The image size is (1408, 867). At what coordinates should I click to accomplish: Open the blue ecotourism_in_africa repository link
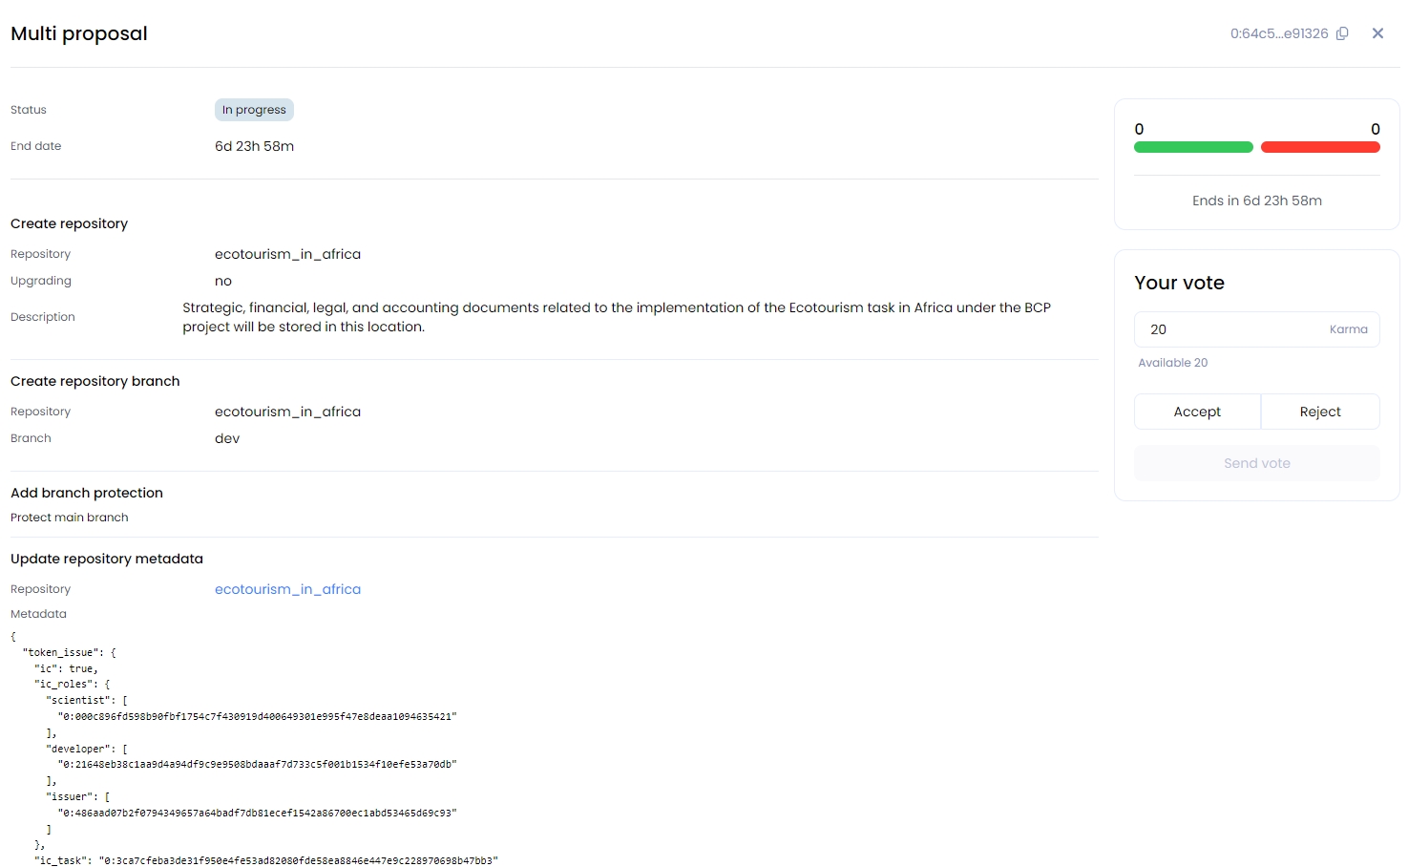click(x=287, y=589)
